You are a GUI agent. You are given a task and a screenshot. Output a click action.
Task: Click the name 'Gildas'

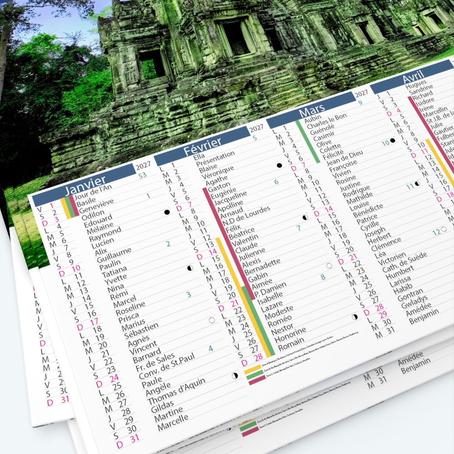coord(162,407)
